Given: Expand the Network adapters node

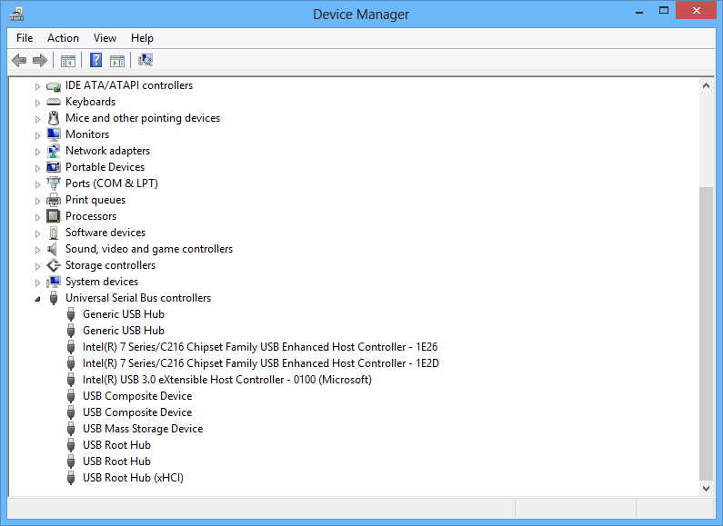Looking at the screenshot, I should point(37,152).
